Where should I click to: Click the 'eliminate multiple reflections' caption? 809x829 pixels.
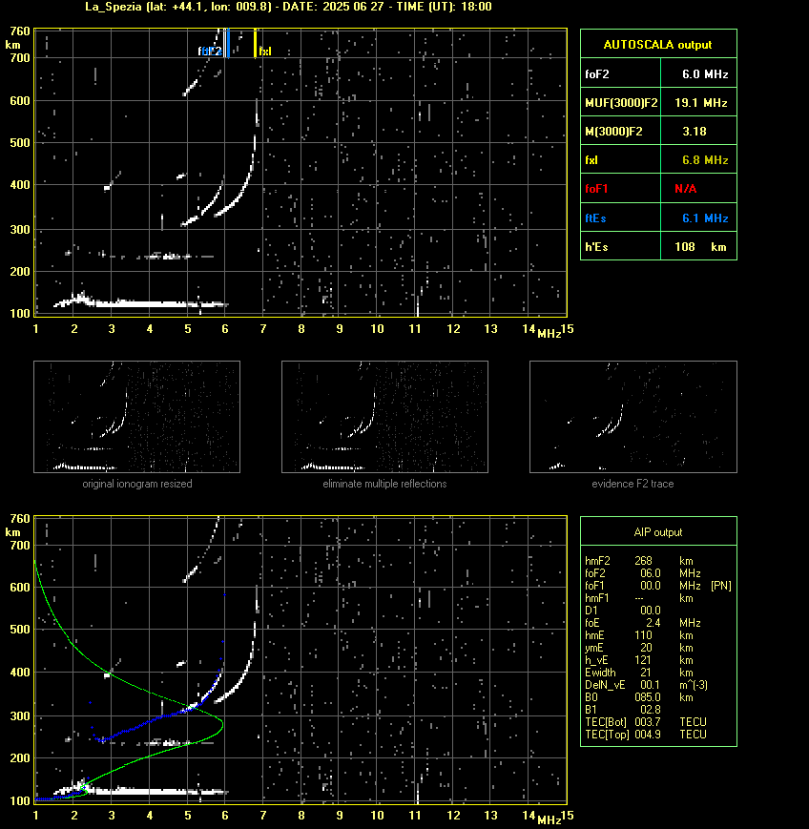(384, 484)
